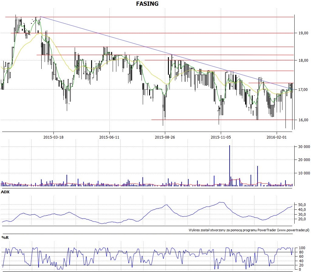
Task: Click the FASING chart title
Action: pyautogui.click(x=147, y=4)
